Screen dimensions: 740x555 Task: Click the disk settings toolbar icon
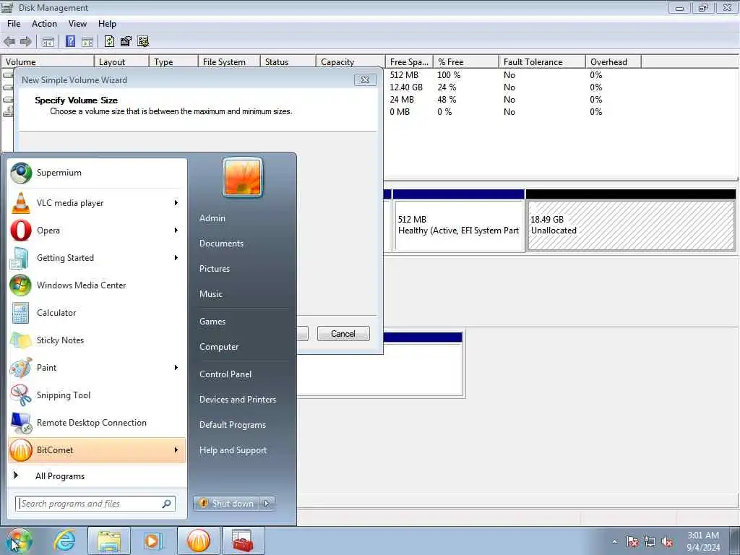[143, 41]
